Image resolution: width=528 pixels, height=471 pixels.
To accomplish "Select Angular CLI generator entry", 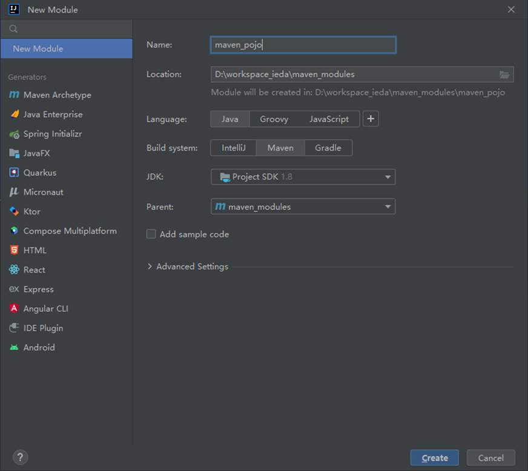I will [67, 308].
